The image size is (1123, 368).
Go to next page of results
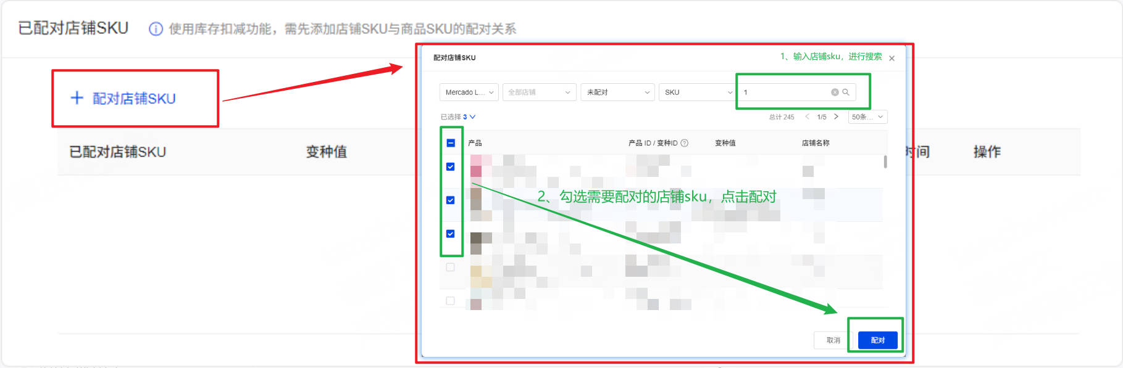pos(836,117)
